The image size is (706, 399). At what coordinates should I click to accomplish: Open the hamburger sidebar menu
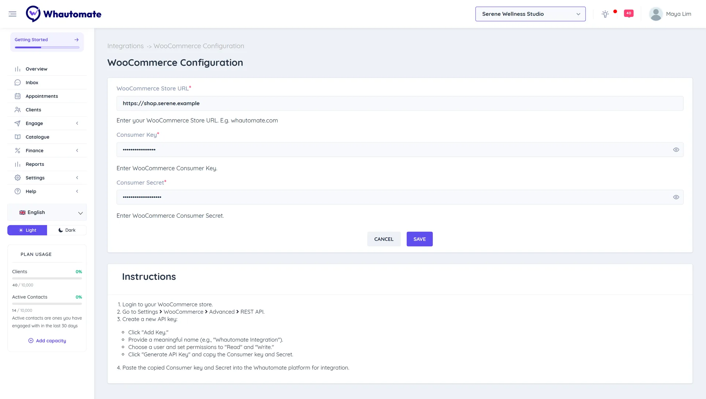click(13, 14)
